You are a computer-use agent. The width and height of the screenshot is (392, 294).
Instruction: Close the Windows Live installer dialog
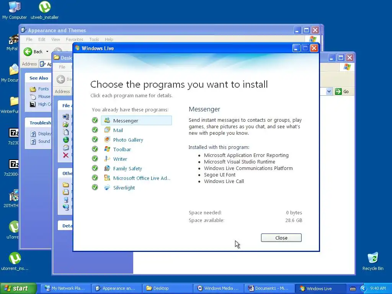281,238
